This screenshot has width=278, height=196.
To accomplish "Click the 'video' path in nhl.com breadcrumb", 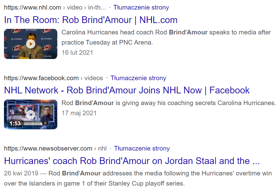I will pyautogui.click(x=75, y=7).
